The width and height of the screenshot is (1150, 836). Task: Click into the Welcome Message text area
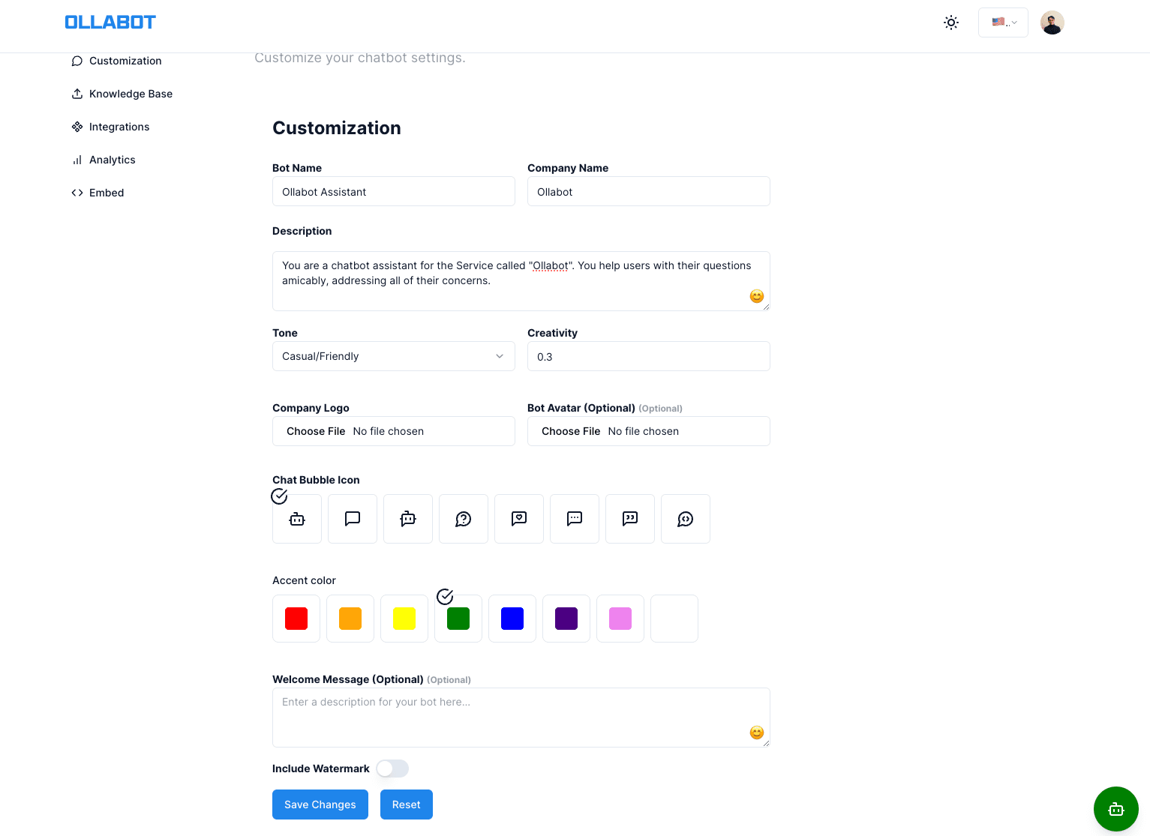pyautogui.click(x=521, y=718)
